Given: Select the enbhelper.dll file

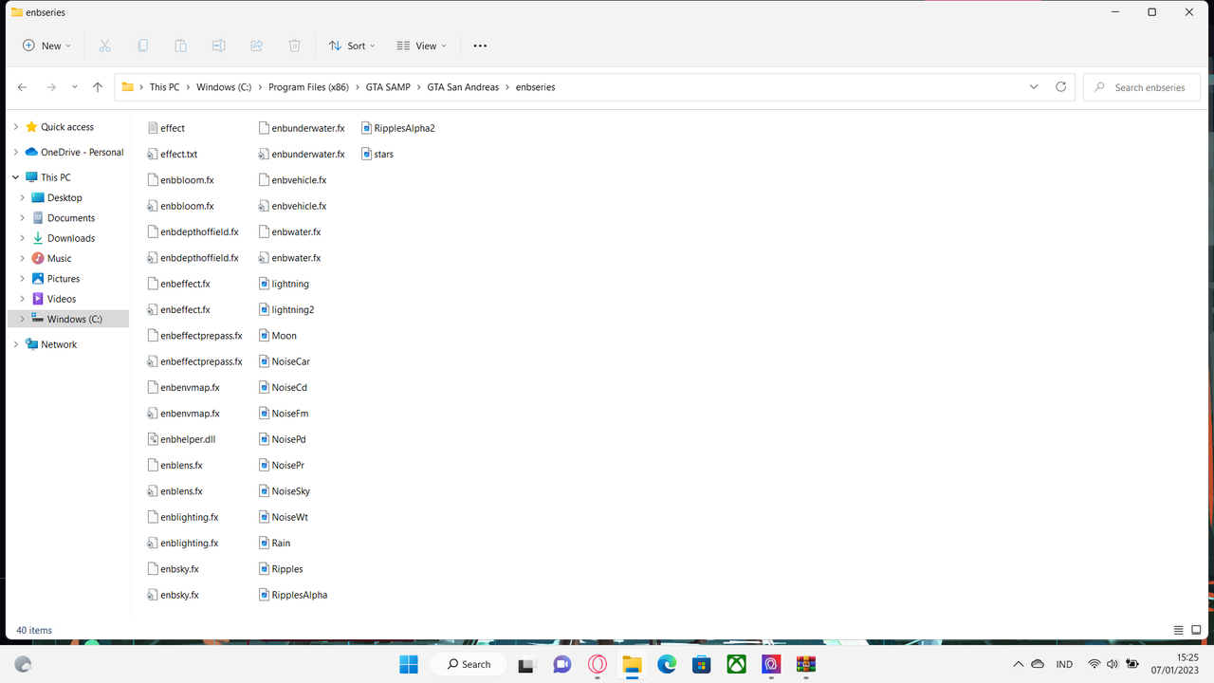Looking at the screenshot, I should (181, 439).
